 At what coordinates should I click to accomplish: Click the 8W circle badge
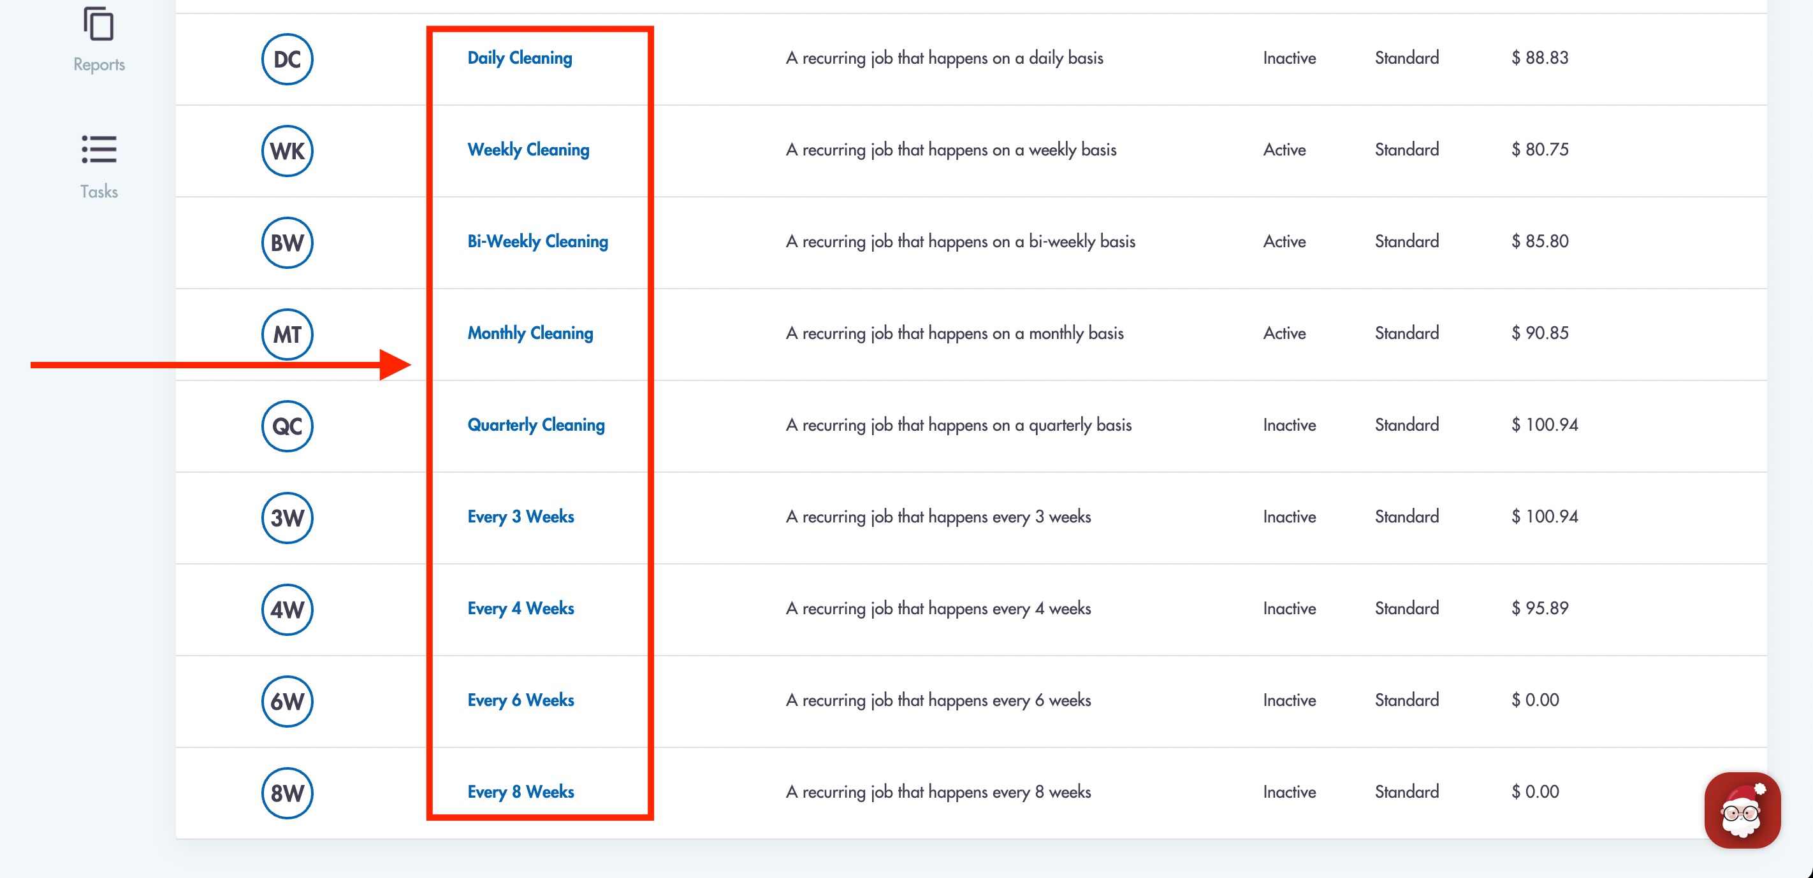tap(287, 793)
